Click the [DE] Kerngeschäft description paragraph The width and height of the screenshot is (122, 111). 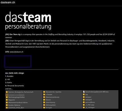point(60,44)
